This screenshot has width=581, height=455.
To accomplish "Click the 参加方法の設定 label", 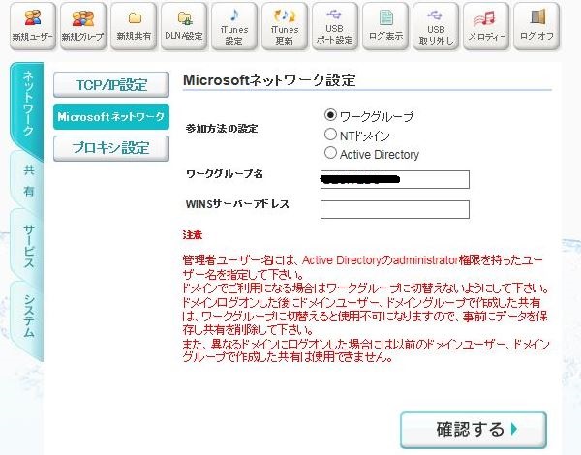I will [x=222, y=129].
